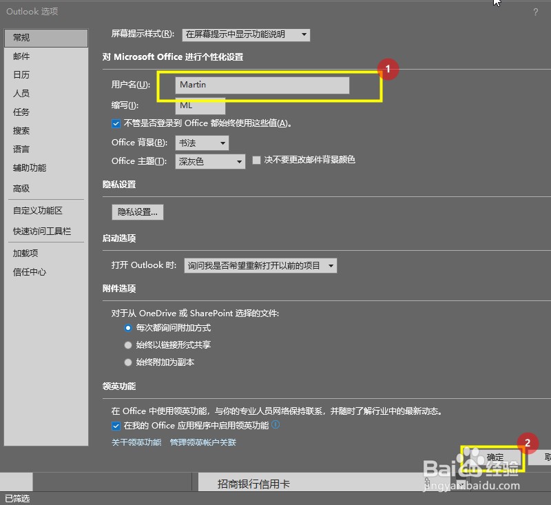Open 辅助功能 settings
Screen dimensions: 551x505
tap(46, 168)
